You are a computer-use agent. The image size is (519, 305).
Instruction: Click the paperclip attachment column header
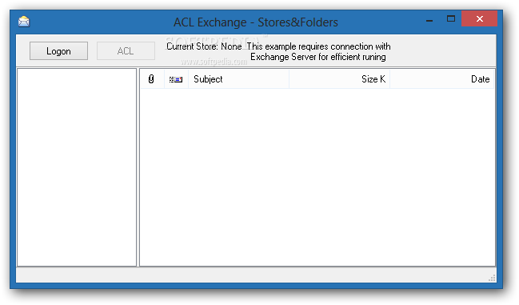coord(151,79)
